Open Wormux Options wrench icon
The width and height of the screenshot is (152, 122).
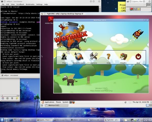pyautogui.click(x=94, y=58)
